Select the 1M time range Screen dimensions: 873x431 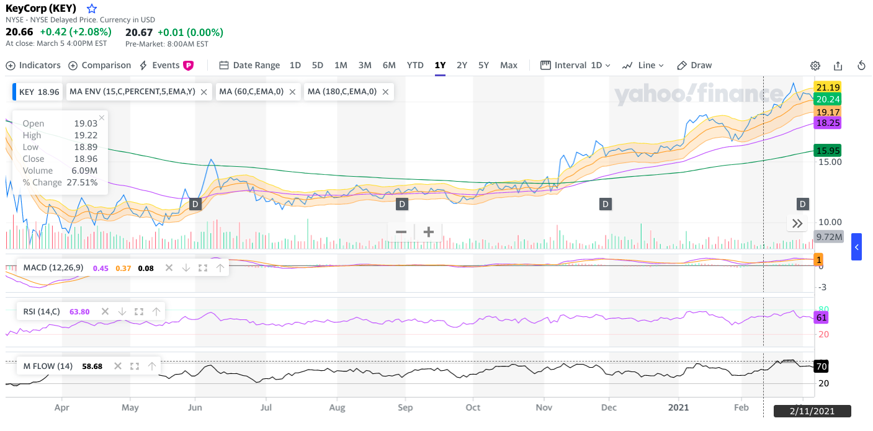[341, 65]
